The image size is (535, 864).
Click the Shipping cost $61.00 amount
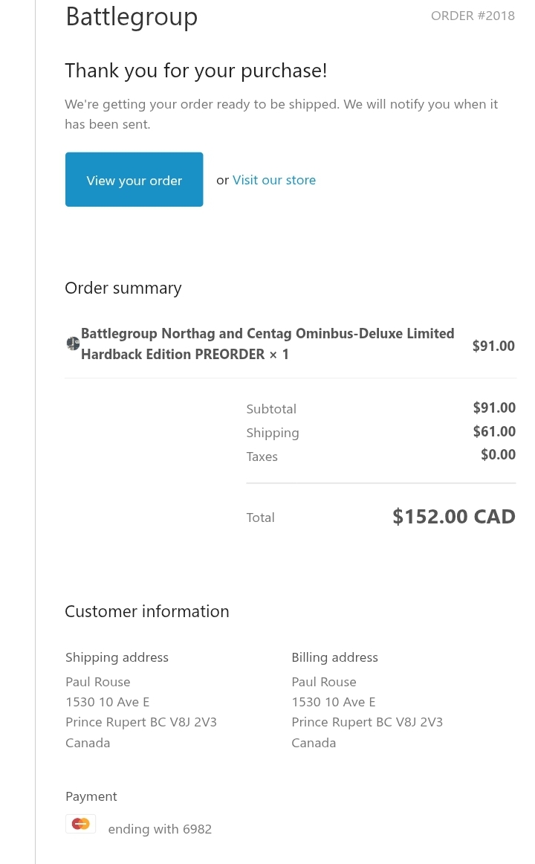(494, 431)
